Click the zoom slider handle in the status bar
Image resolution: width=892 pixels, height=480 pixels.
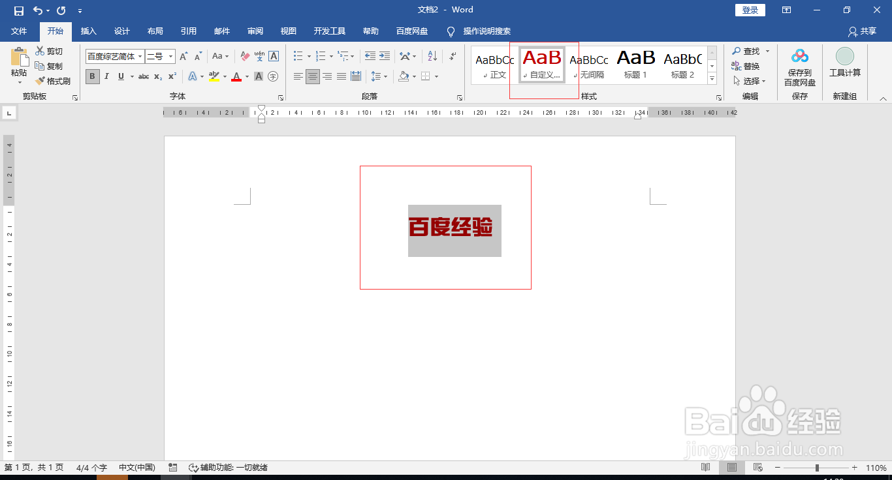pyautogui.click(x=817, y=468)
